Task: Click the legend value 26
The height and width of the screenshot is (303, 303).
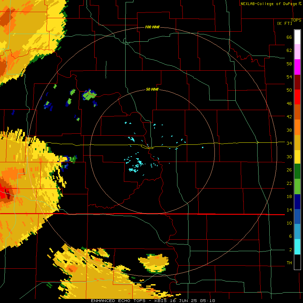Action: 289,170
